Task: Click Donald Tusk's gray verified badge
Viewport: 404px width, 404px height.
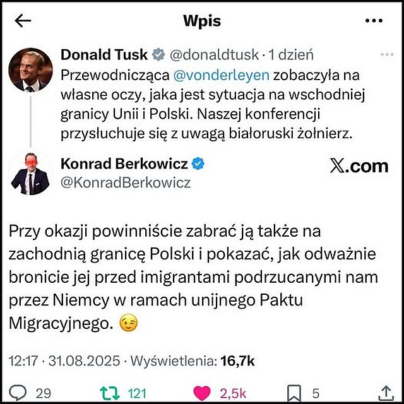Action: point(158,54)
